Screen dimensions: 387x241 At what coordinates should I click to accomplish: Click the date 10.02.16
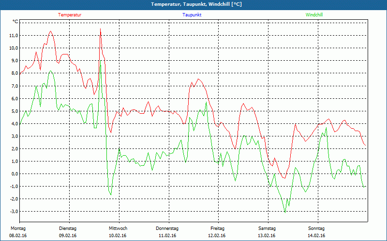point(118,236)
